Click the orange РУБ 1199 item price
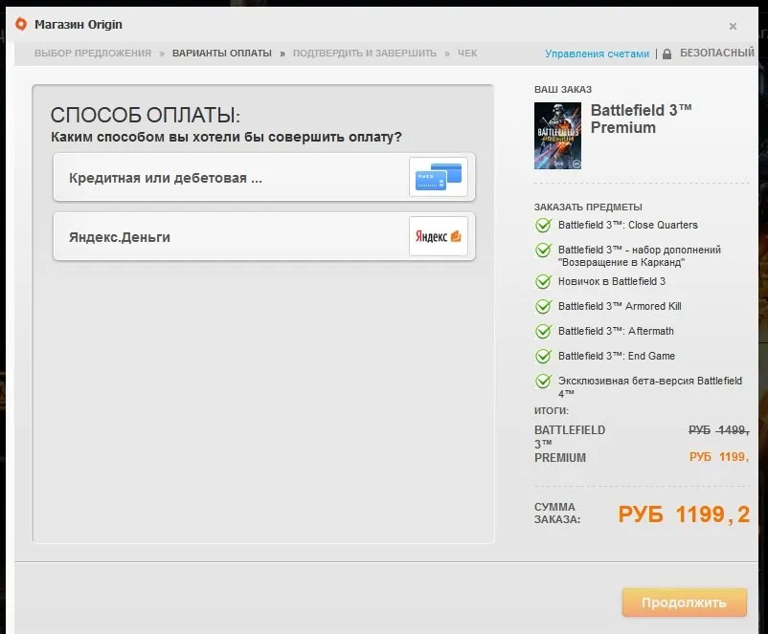Viewport: 768px width, 634px height. (x=718, y=457)
